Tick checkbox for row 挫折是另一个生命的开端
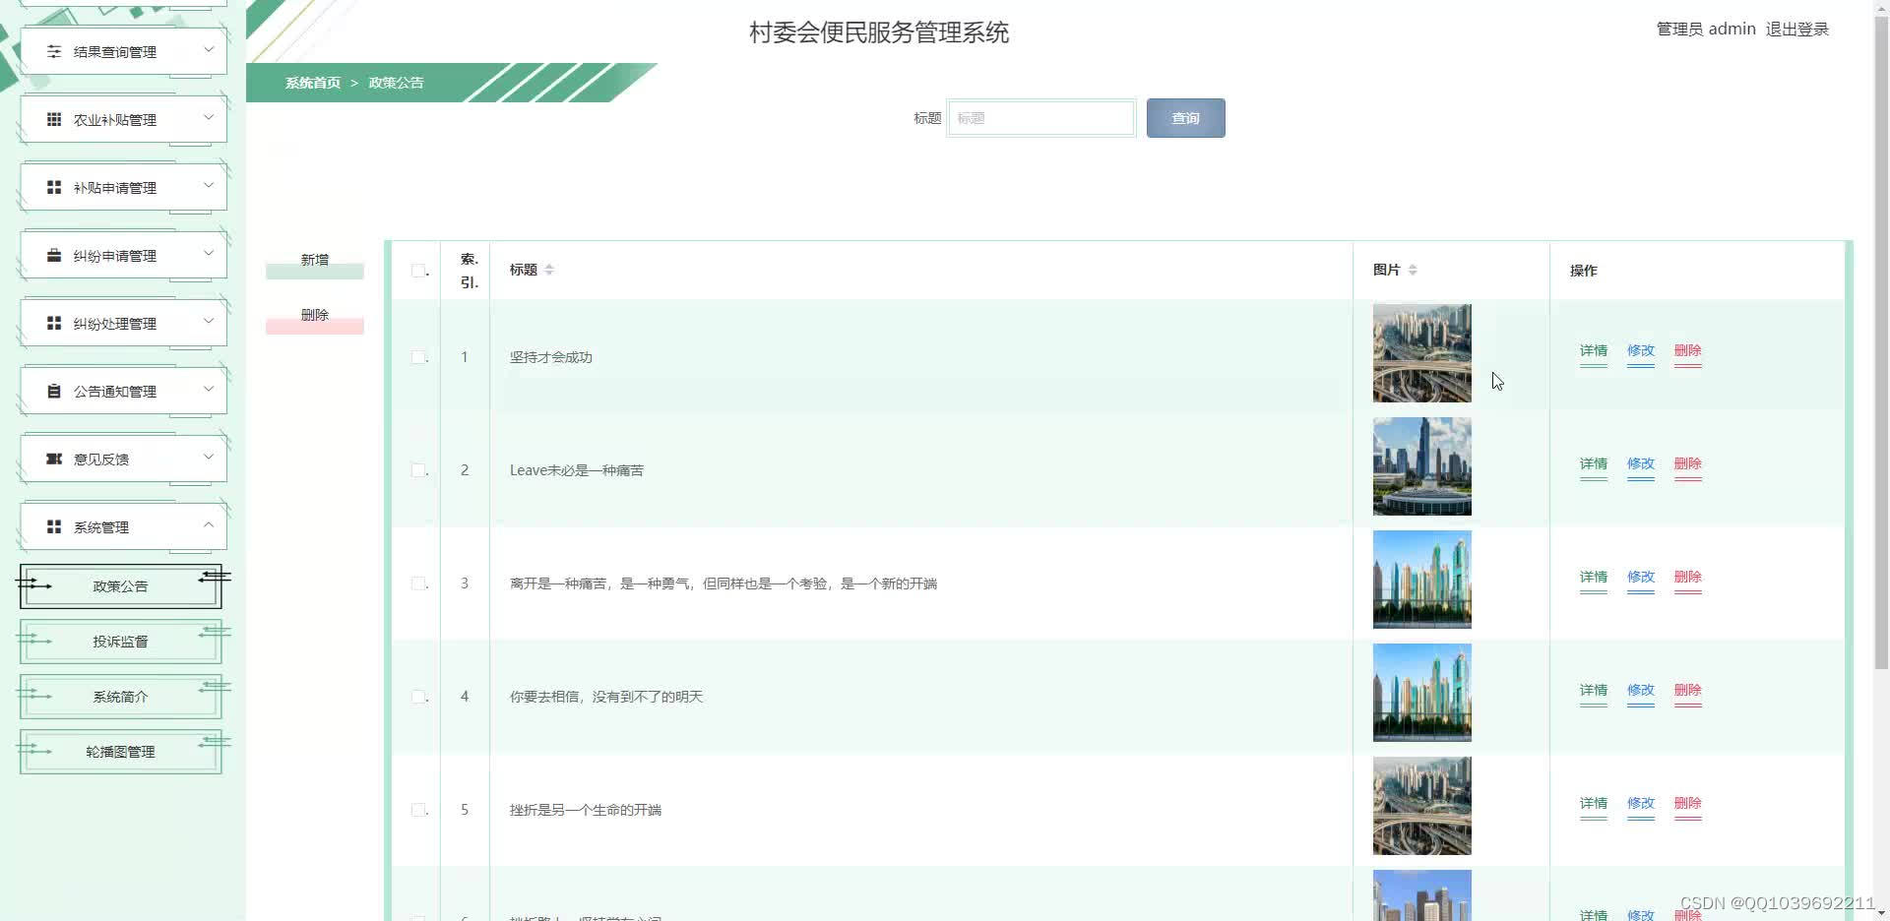 click(x=418, y=810)
